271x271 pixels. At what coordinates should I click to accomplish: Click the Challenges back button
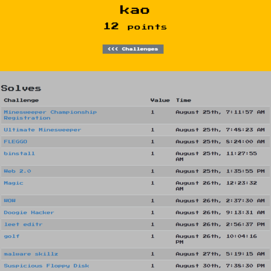pyautogui.click(x=133, y=49)
